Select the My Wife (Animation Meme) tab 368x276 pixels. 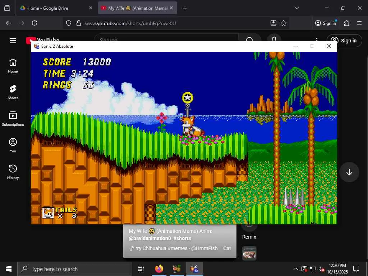coord(137,8)
